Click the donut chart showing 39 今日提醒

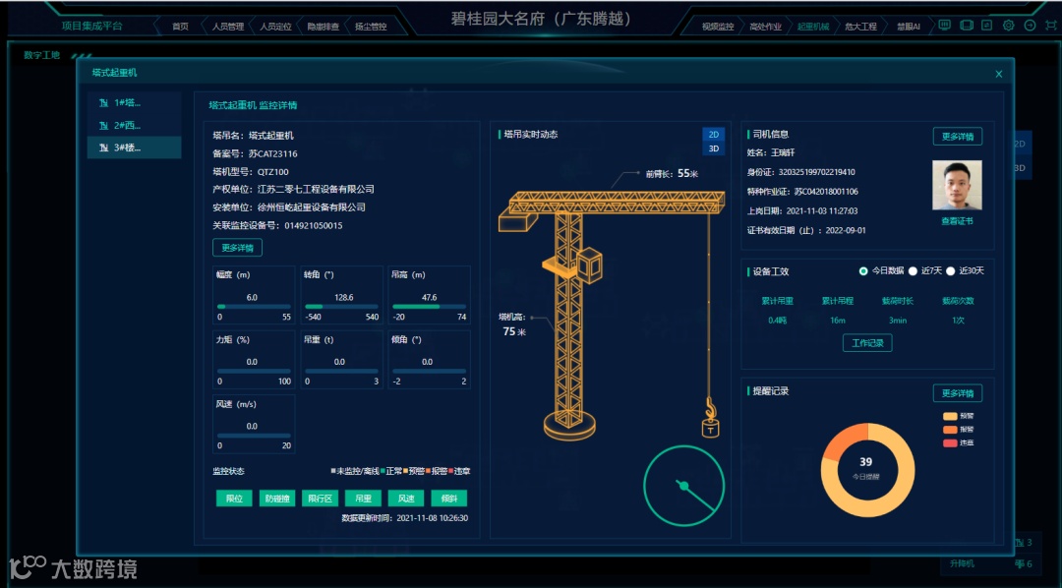pos(867,470)
